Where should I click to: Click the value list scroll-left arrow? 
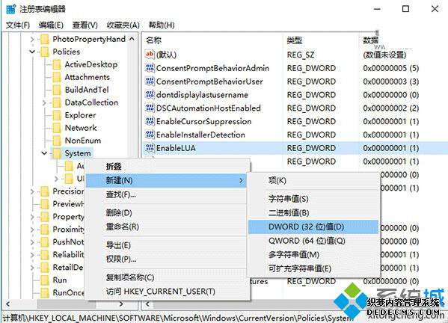pos(148,304)
